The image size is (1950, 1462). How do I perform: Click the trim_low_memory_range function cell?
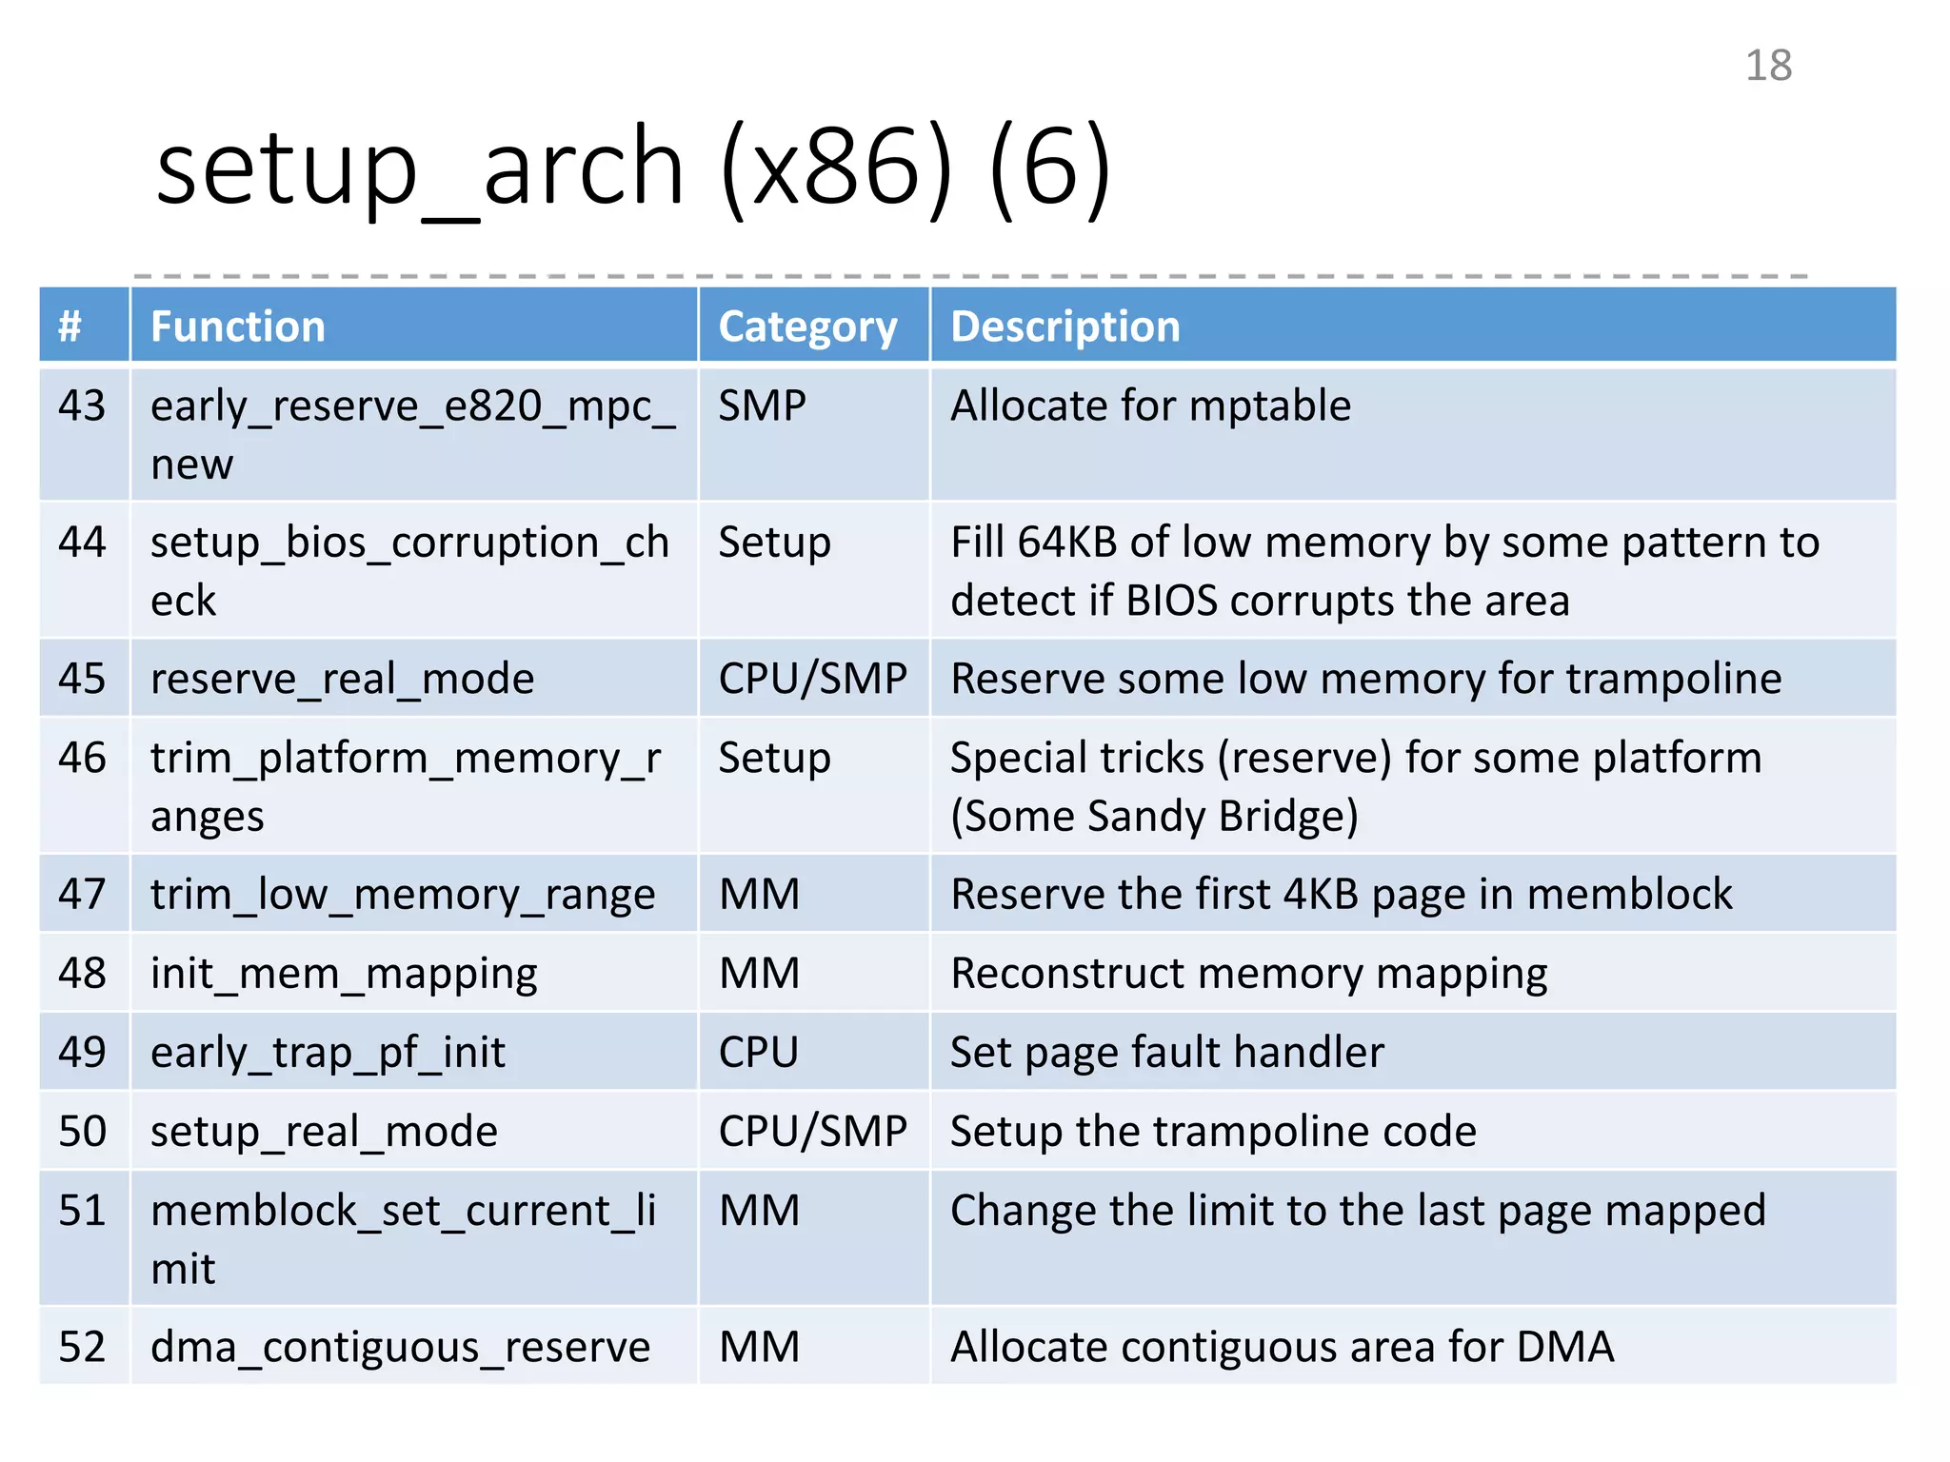[403, 895]
